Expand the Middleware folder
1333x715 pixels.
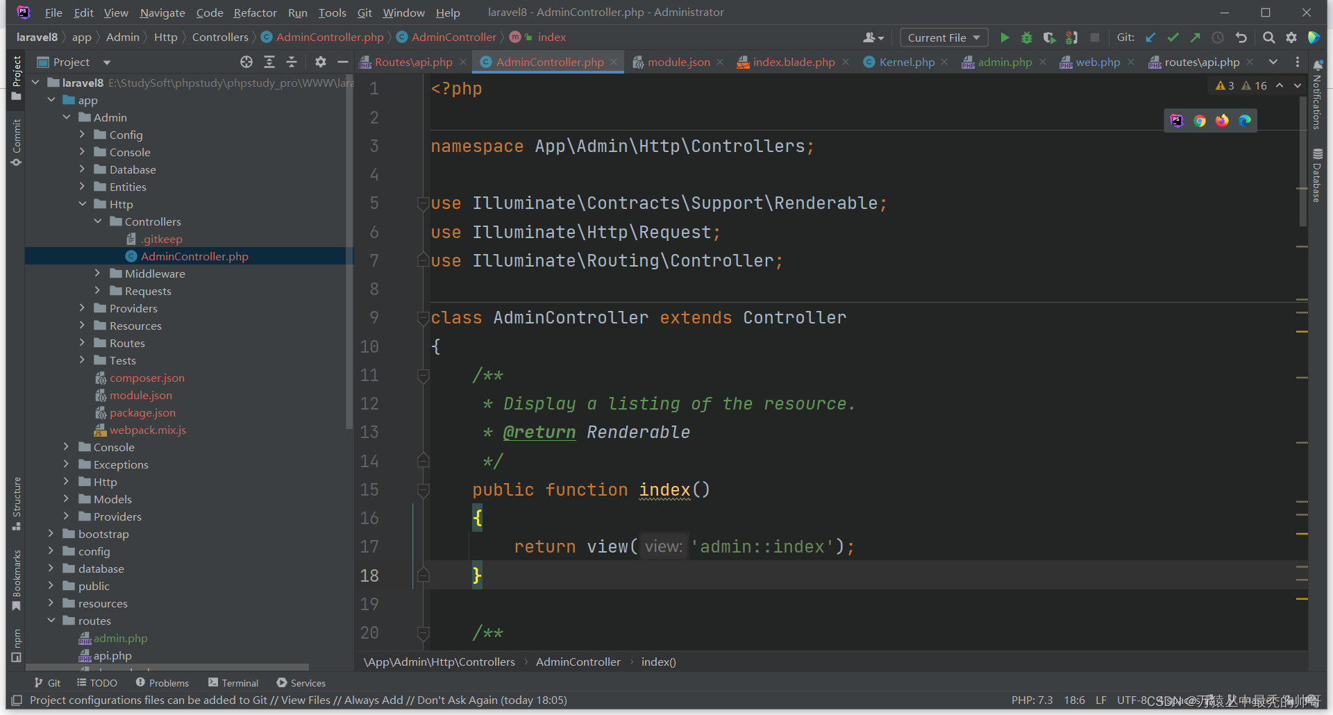[98, 273]
